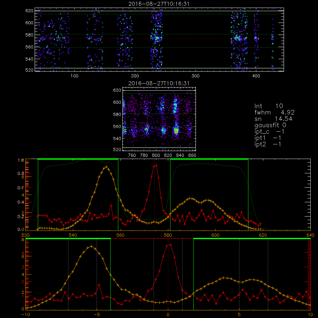This screenshot has height=318, width=318.
Task: Select the 'gaussfit 0' readout text
Action: click(x=270, y=125)
